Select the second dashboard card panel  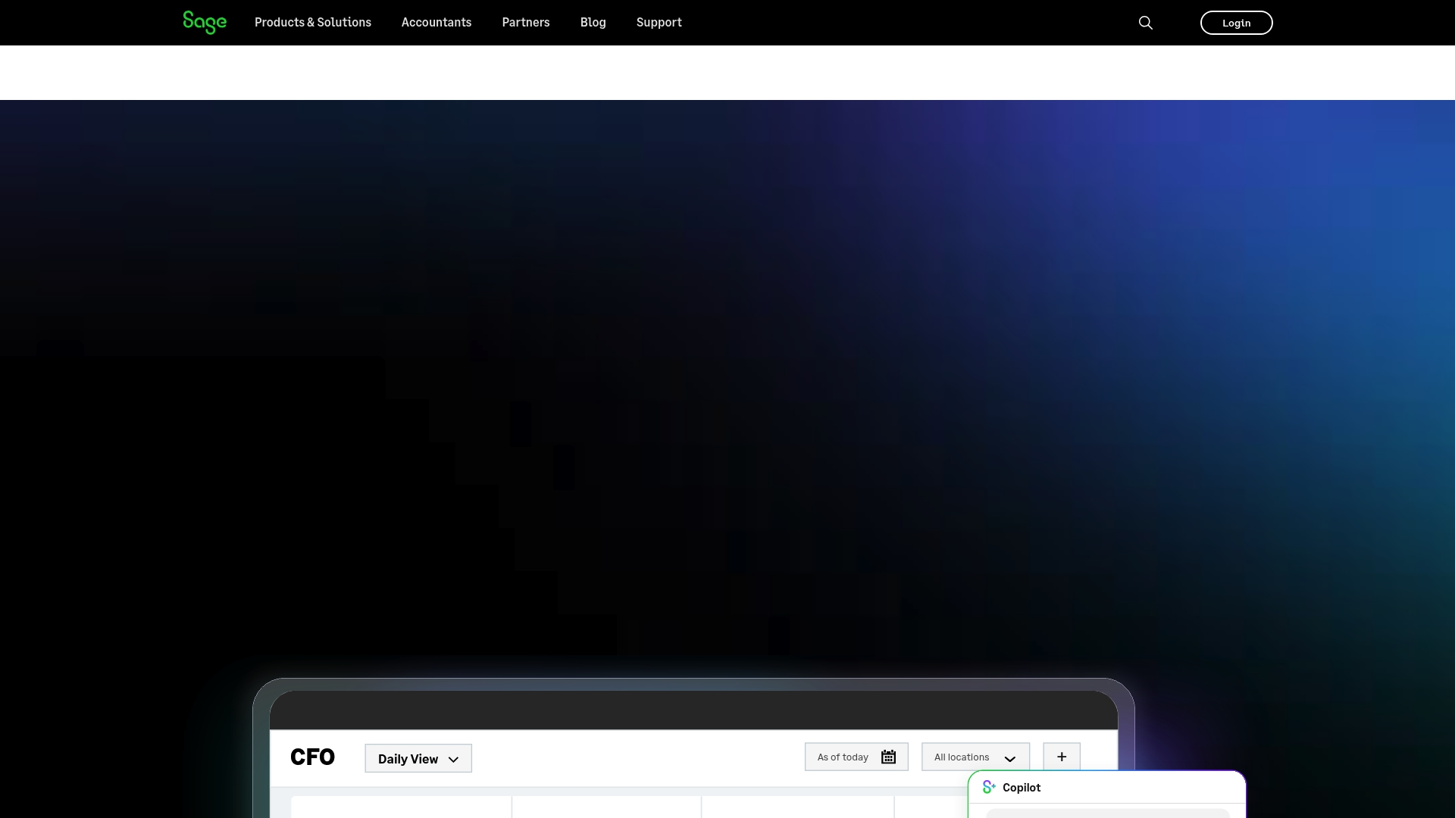[x=607, y=807]
